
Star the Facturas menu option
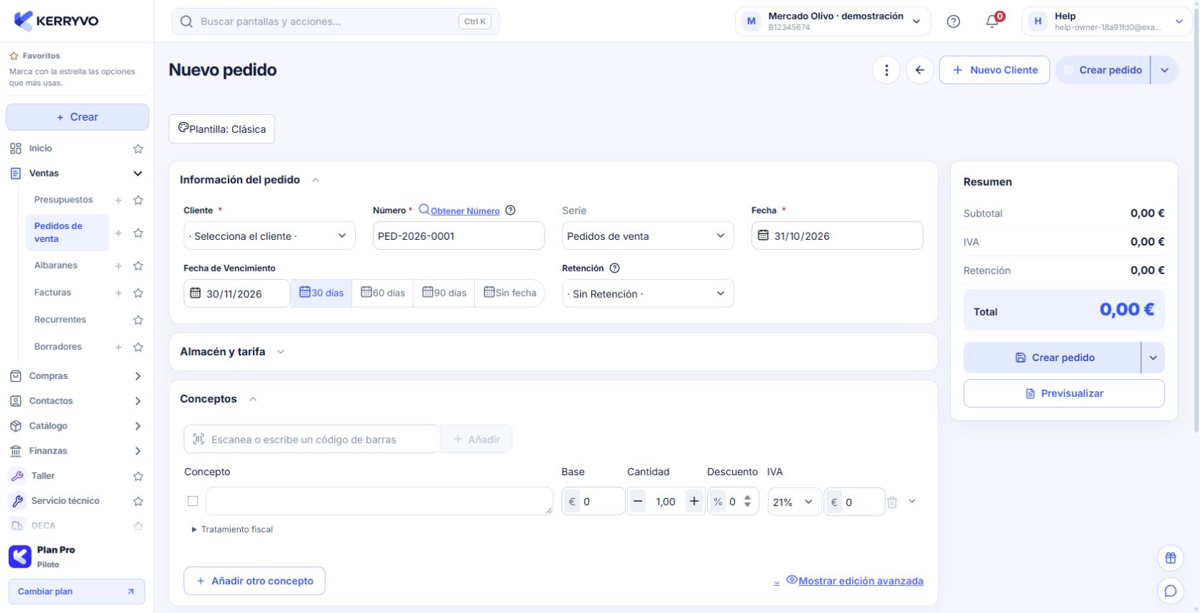(138, 293)
